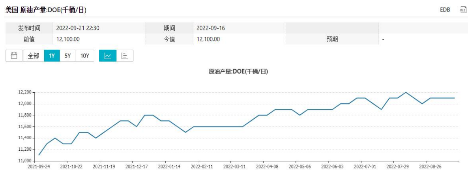The height and width of the screenshot is (172, 468).
Task: Select the 1Y time range
Action: click(52, 56)
